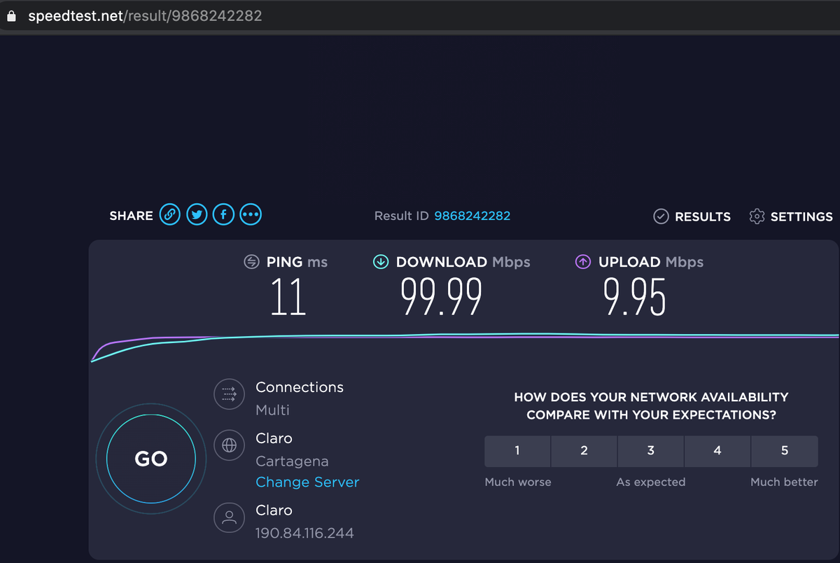
Task: Rate network availability 3
Action: coord(651,451)
